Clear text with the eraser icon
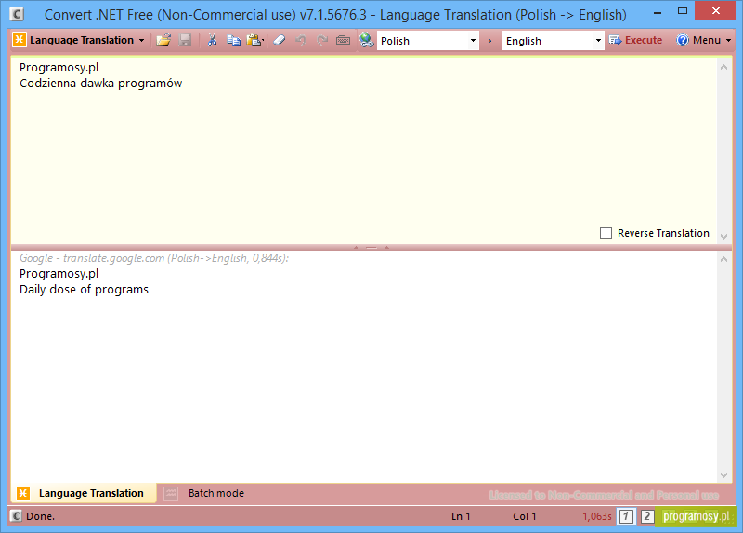Viewport: 743px width, 533px height. (x=280, y=40)
